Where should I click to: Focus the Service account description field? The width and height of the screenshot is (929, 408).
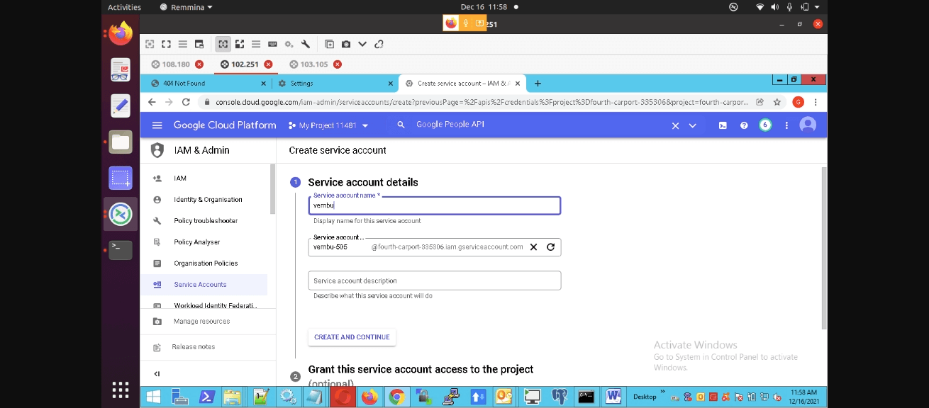[435, 280]
